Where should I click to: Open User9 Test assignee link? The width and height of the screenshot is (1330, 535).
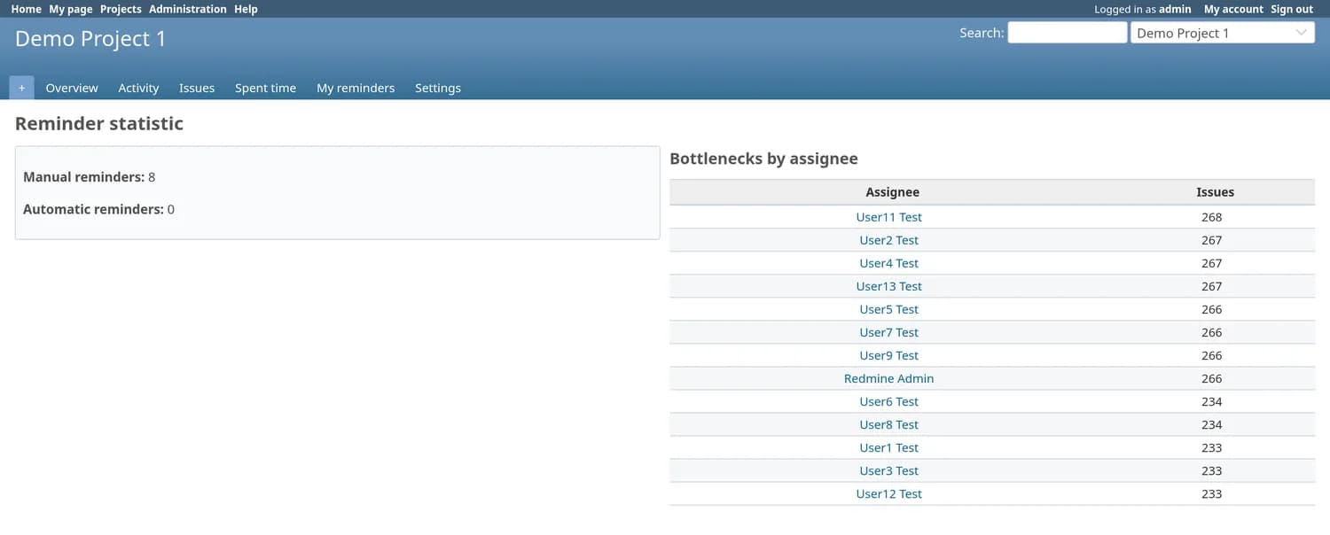pos(889,355)
